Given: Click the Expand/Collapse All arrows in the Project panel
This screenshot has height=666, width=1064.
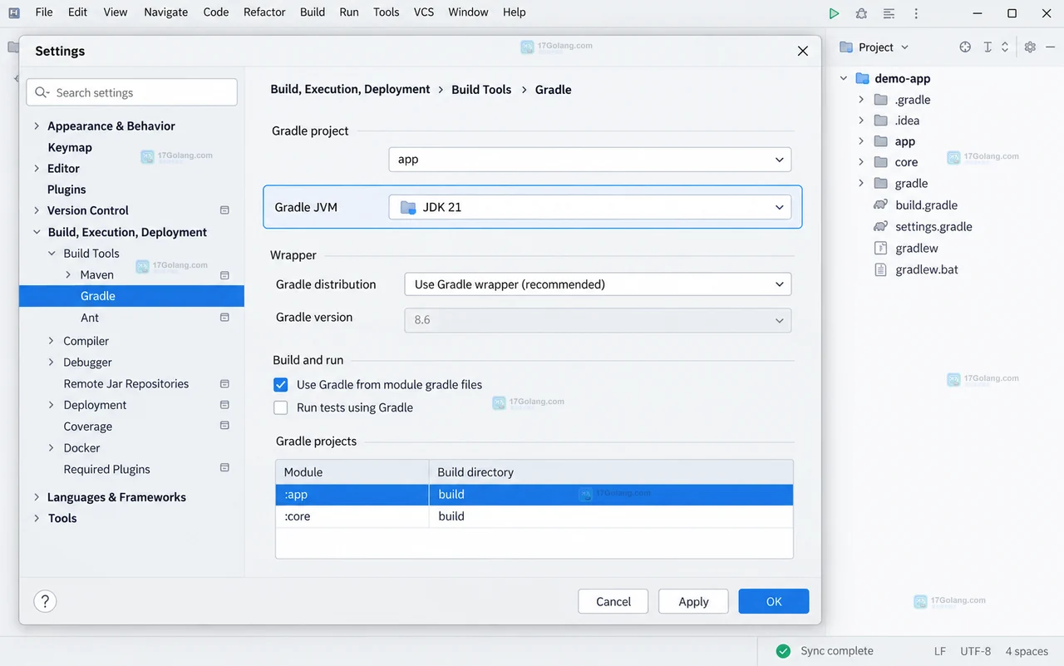Looking at the screenshot, I should (1004, 47).
